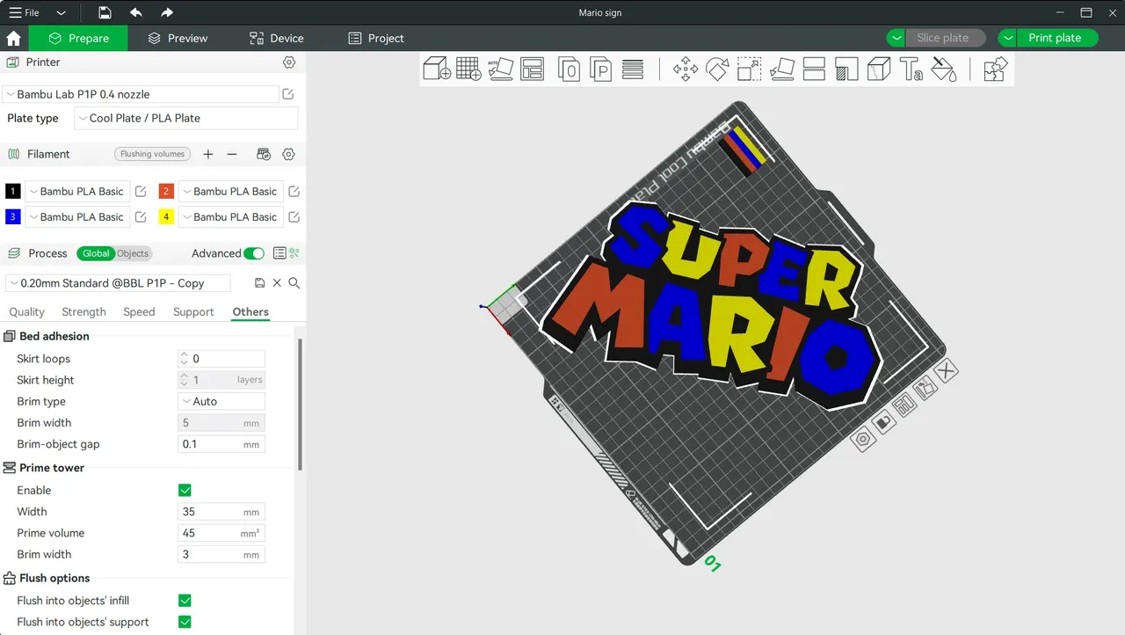The width and height of the screenshot is (1125, 635).
Task: Select the Auto Orient tool
Action: click(x=500, y=69)
